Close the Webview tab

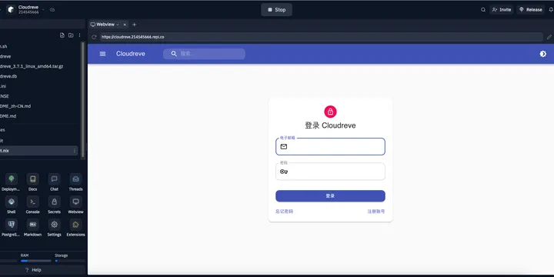[x=125, y=25]
